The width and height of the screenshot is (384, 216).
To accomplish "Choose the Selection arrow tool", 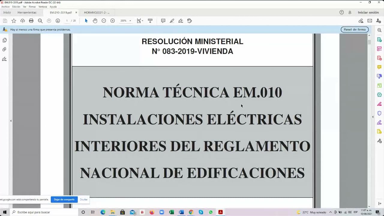I will click(x=86, y=21).
